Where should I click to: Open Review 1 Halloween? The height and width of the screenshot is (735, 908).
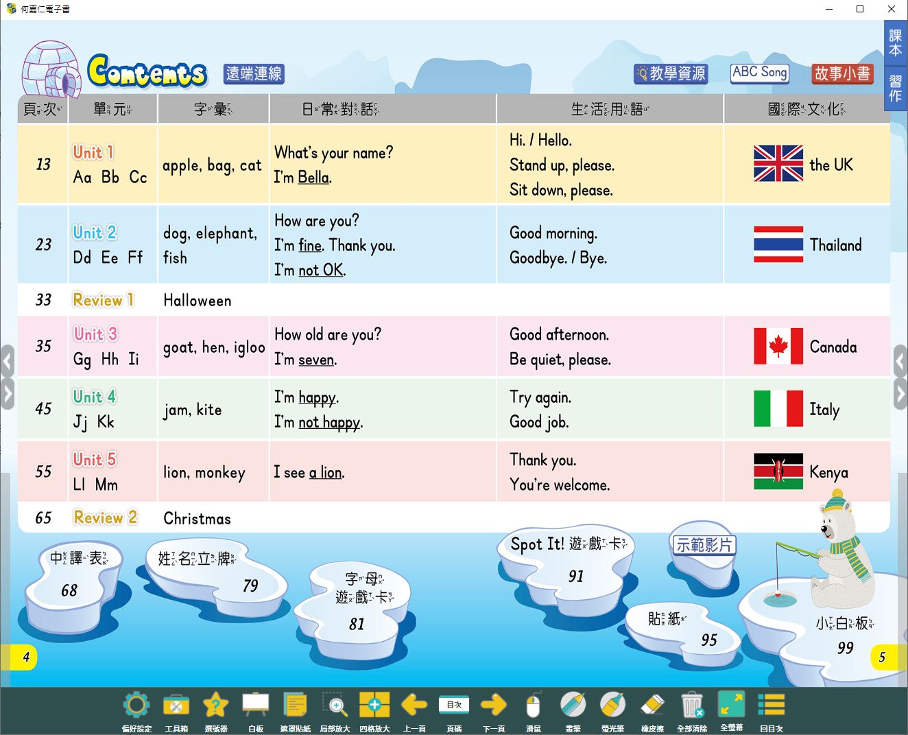coord(152,300)
